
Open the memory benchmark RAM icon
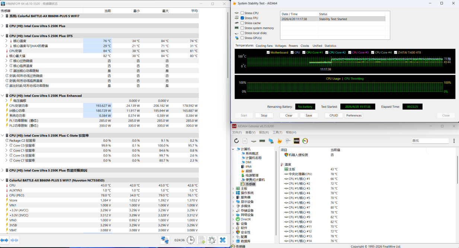262,141
